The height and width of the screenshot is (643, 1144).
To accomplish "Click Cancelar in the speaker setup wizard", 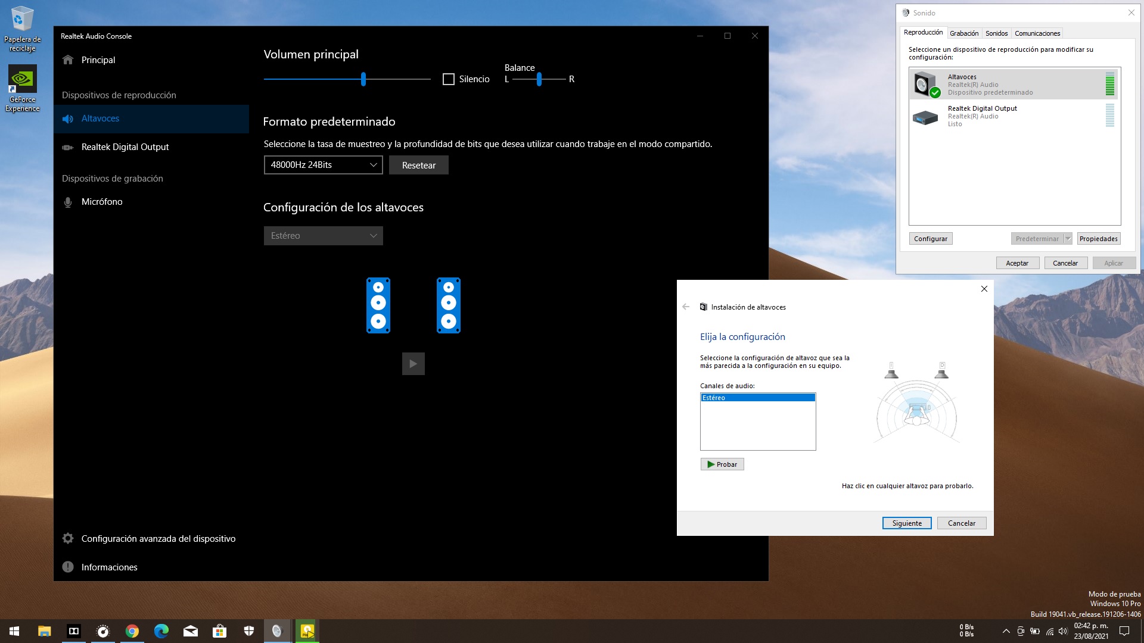I will point(962,523).
